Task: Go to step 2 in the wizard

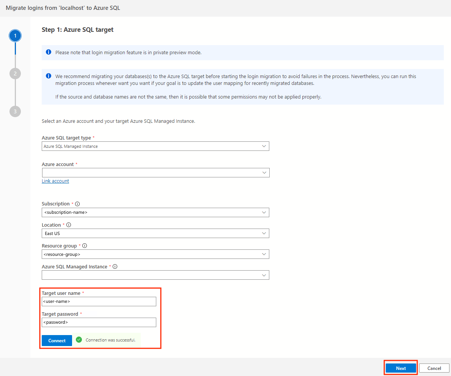Action: [15, 73]
